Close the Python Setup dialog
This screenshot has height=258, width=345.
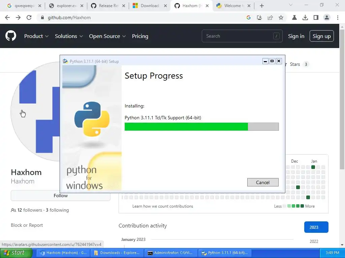click(x=279, y=61)
